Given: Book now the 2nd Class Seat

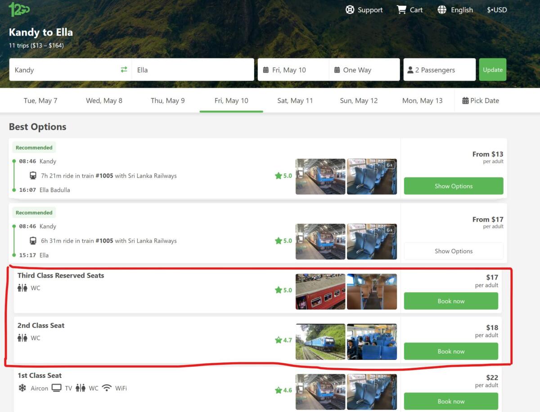Looking at the screenshot, I should click(451, 351).
